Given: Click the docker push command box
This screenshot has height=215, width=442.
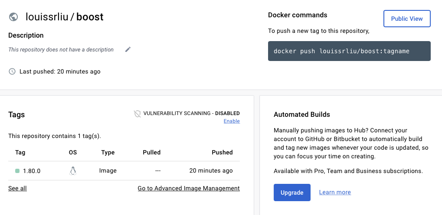Looking at the screenshot, I should (349, 51).
